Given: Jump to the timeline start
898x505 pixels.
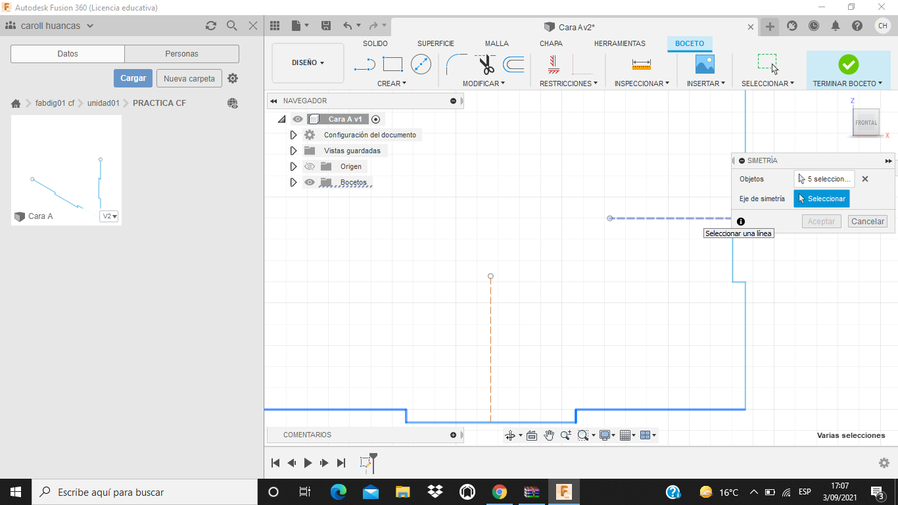Looking at the screenshot, I should tap(276, 463).
